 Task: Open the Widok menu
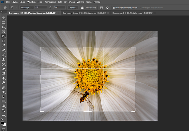(72, 2)
